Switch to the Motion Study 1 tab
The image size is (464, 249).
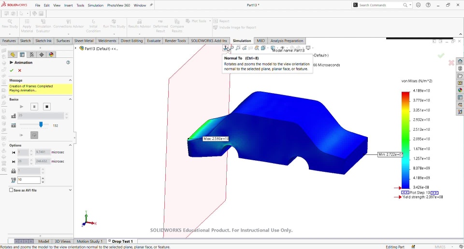pos(89,241)
